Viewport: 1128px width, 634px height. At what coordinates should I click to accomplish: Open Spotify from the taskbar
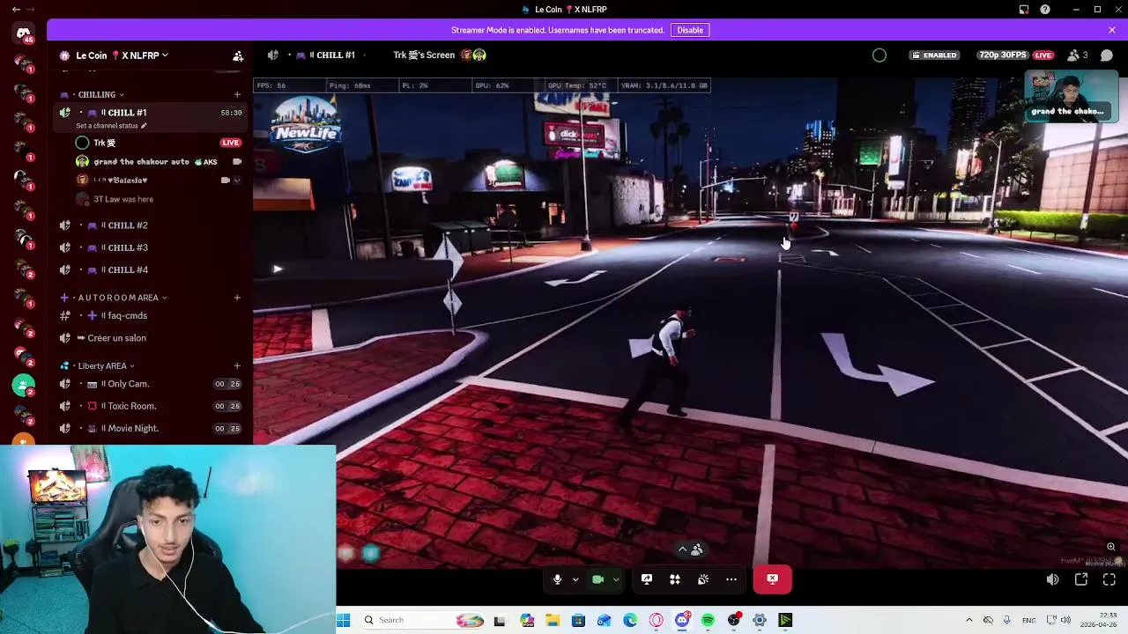click(x=709, y=621)
